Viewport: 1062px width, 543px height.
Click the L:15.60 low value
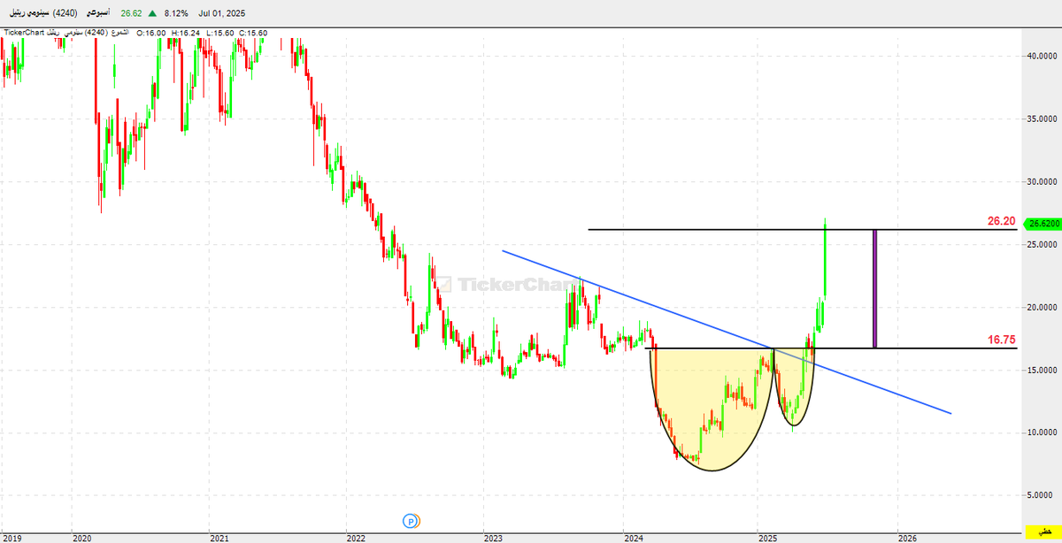tap(219, 33)
